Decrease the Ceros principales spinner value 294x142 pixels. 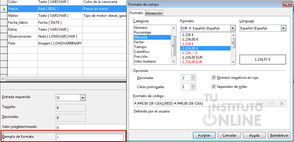click(193, 88)
